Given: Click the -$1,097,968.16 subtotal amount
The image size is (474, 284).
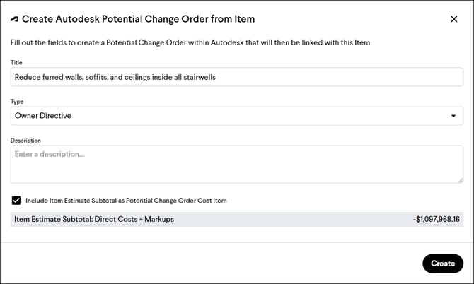Looking at the screenshot, I should [x=436, y=219].
